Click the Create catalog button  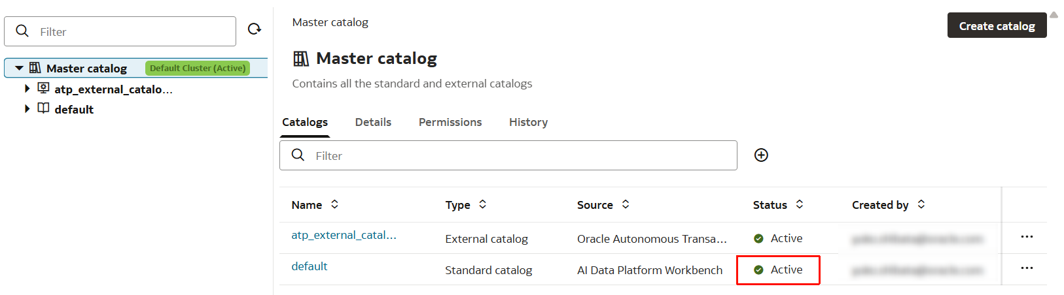point(997,26)
